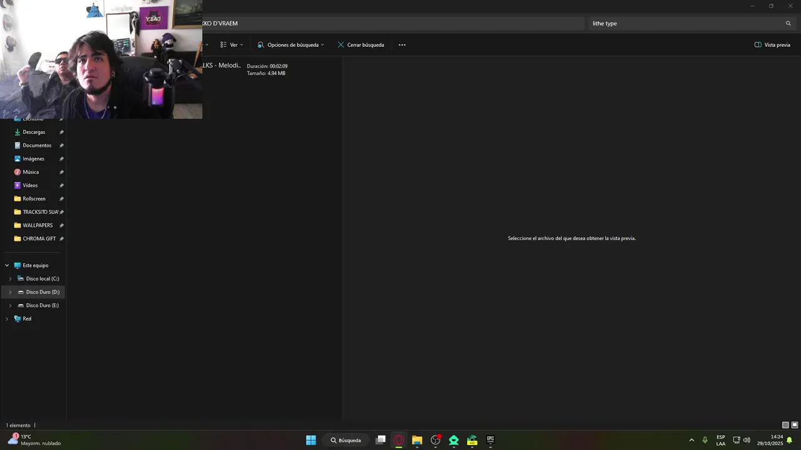The image size is (801, 450).
Task: Click the microphone tray icon
Action: click(x=705, y=440)
